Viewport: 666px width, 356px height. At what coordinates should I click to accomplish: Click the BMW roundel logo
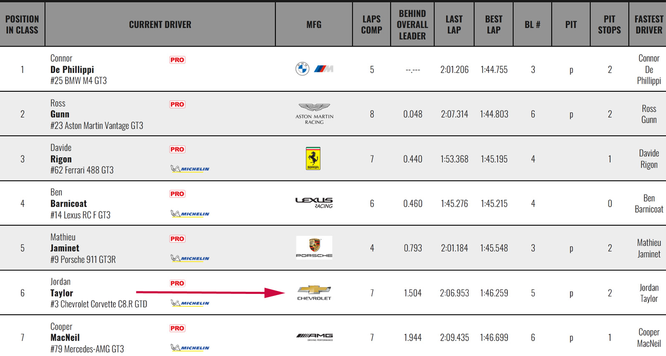coord(303,69)
